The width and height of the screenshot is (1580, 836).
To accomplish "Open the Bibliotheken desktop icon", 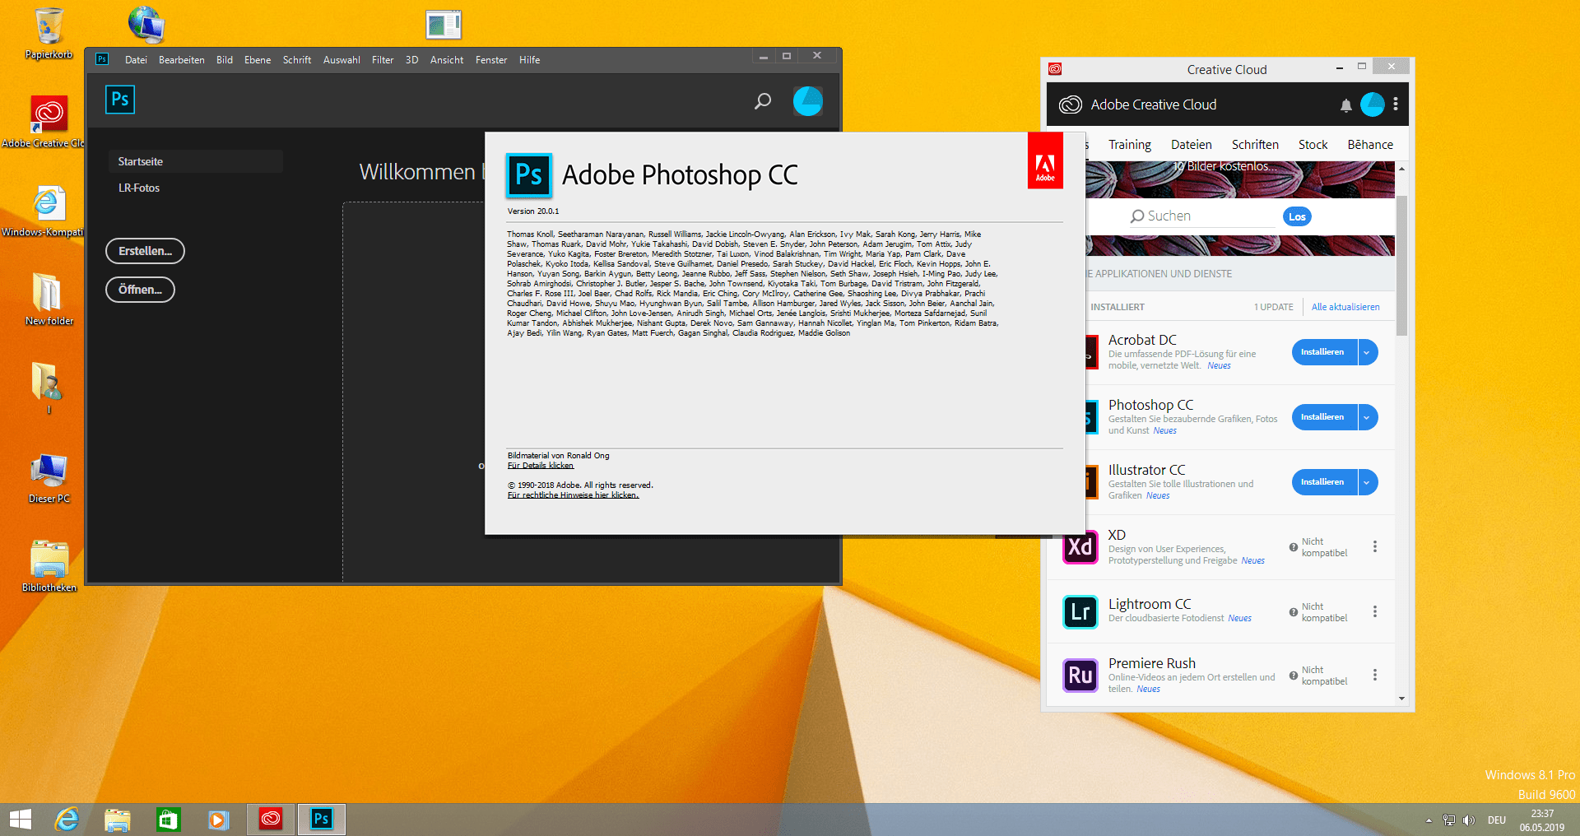I will point(49,566).
